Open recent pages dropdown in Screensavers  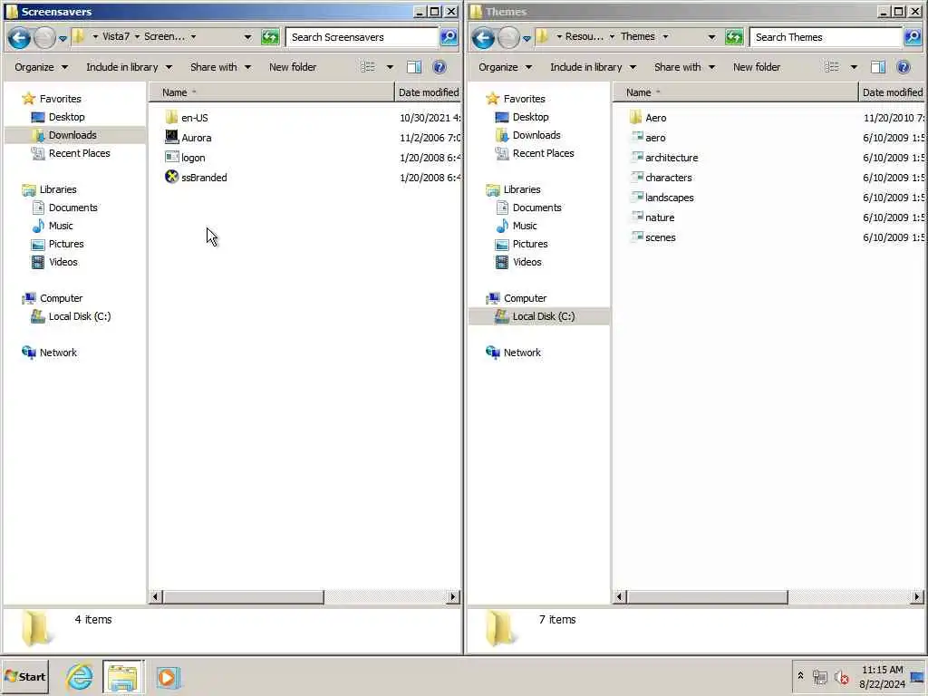click(x=63, y=39)
